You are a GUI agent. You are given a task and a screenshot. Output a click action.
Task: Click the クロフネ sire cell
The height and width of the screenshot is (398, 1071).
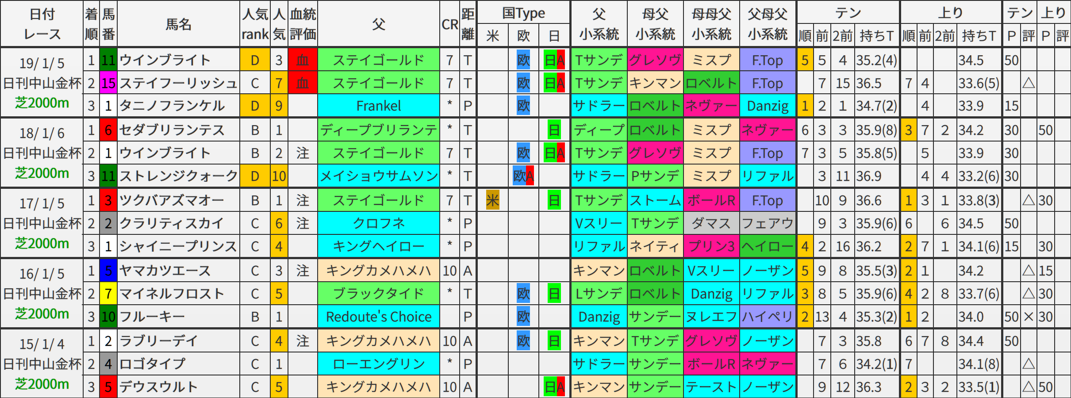(x=379, y=223)
